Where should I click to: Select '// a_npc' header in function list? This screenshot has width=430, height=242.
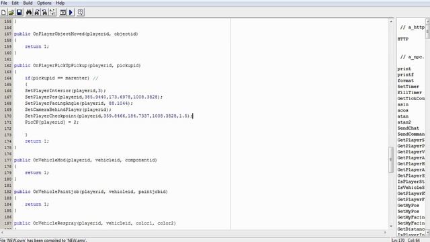pos(412,57)
